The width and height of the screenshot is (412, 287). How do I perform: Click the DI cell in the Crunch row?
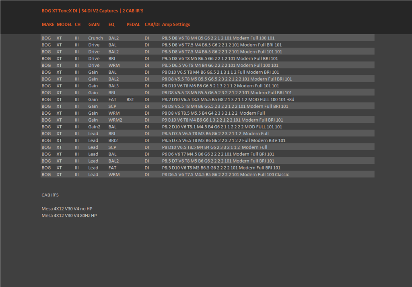pyautogui.click(x=146, y=38)
